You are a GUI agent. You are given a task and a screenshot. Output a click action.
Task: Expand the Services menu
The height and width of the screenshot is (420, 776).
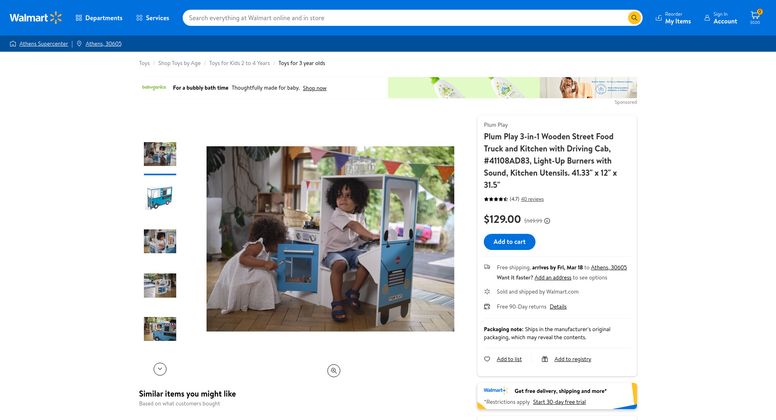tap(153, 18)
